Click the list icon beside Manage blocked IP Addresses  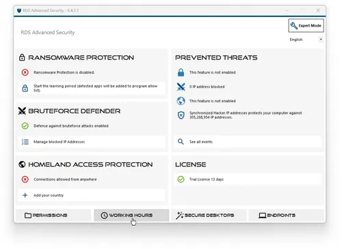[x=25, y=142]
